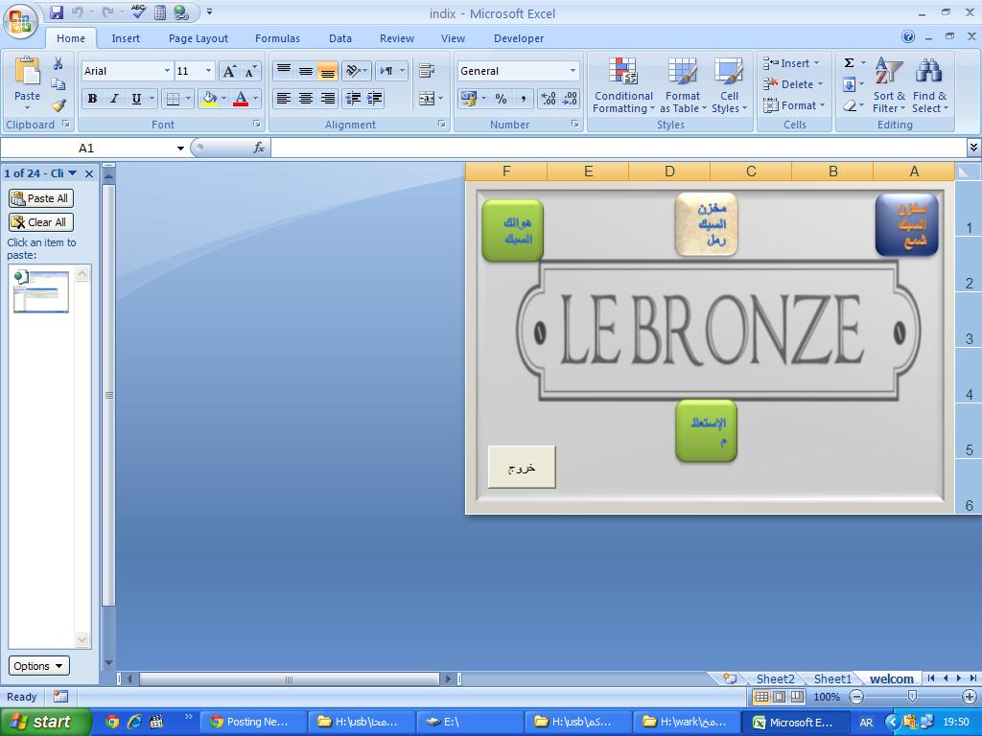
Task: Click the خروج exit button on sheet
Action: pos(522,467)
